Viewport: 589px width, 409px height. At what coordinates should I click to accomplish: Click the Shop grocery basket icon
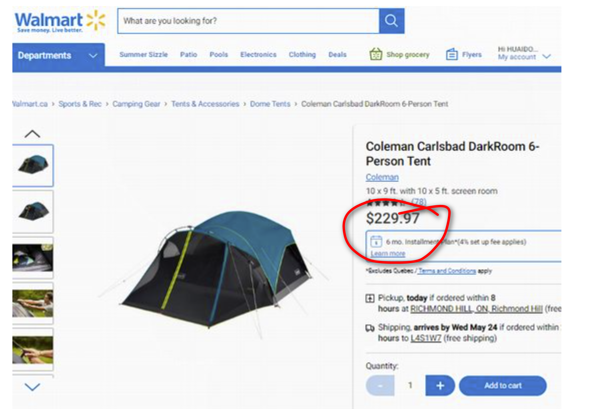pyautogui.click(x=376, y=54)
